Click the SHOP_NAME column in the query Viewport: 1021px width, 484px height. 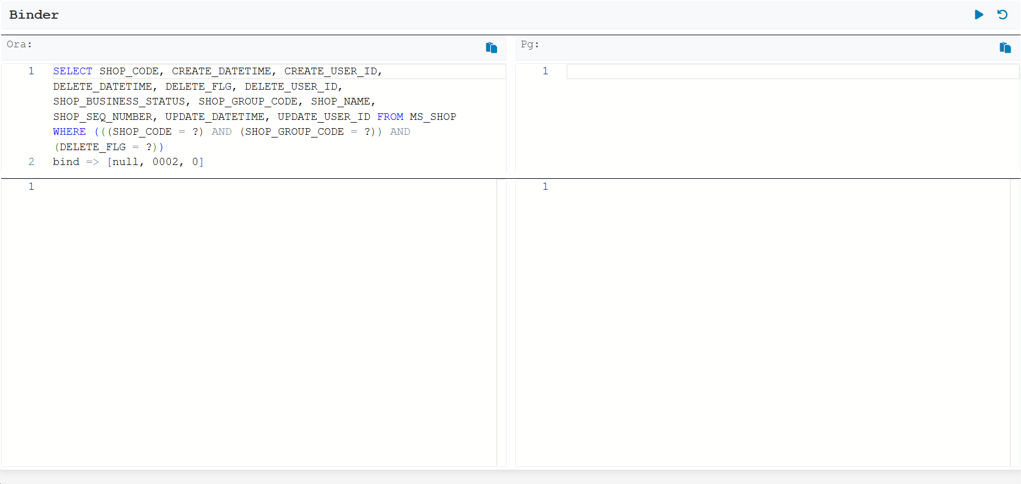pos(341,101)
